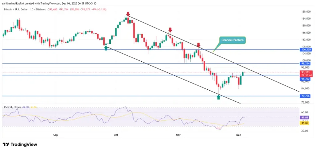The height and width of the screenshot is (151, 316).
Task: Click the Nov label on time axis
Action: 178,135
